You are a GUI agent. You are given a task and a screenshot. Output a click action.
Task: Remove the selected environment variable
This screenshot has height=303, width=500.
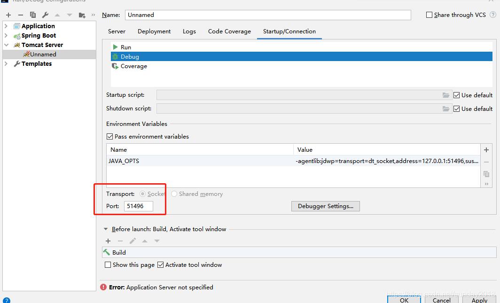(x=486, y=162)
